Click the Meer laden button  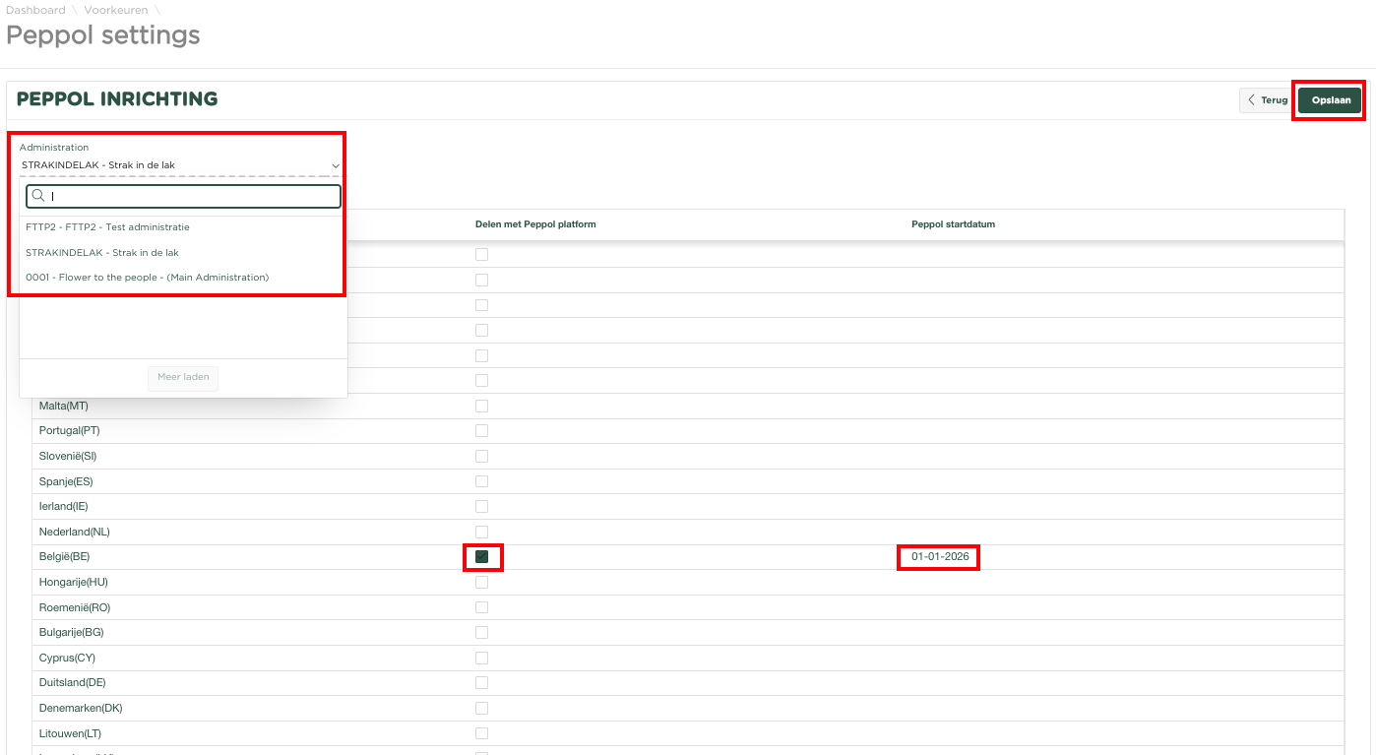coord(183,377)
